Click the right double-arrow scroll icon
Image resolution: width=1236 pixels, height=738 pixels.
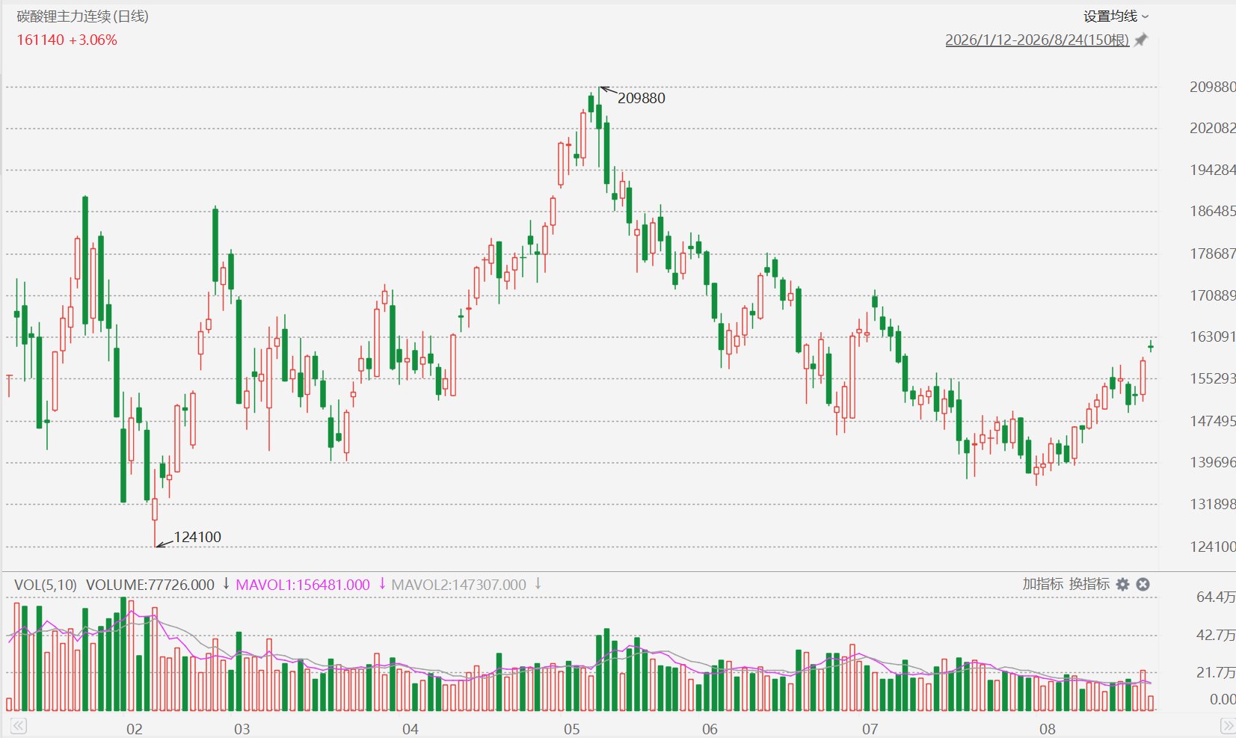click(1228, 726)
